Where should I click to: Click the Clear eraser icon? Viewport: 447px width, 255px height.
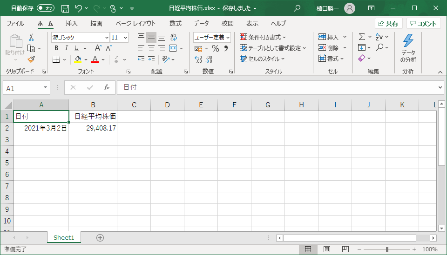tap(362, 58)
